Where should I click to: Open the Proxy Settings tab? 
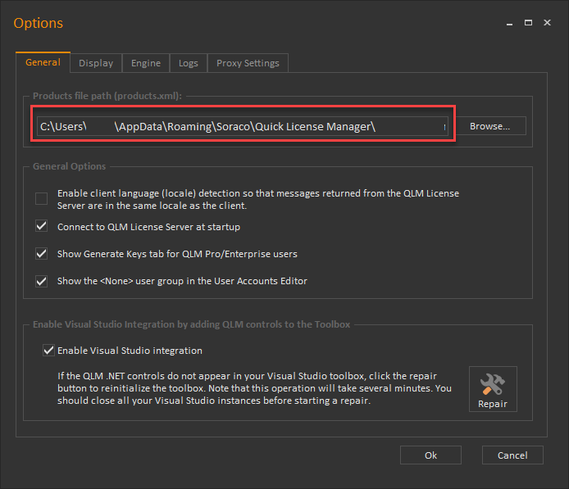coord(248,63)
